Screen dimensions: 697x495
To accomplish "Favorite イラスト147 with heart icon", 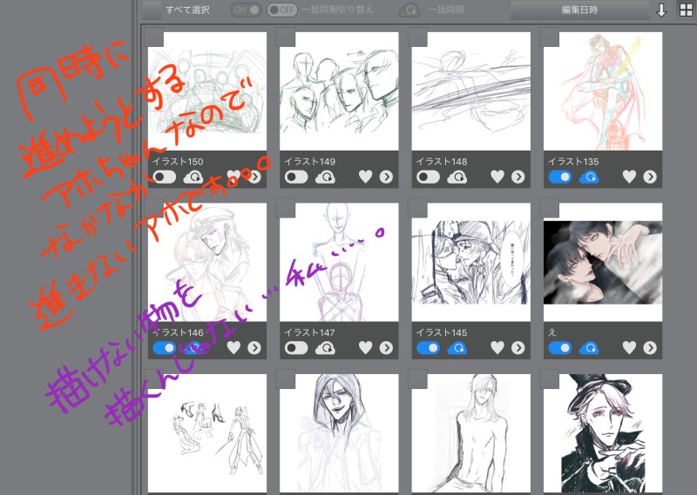I will click(x=365, y=348).
